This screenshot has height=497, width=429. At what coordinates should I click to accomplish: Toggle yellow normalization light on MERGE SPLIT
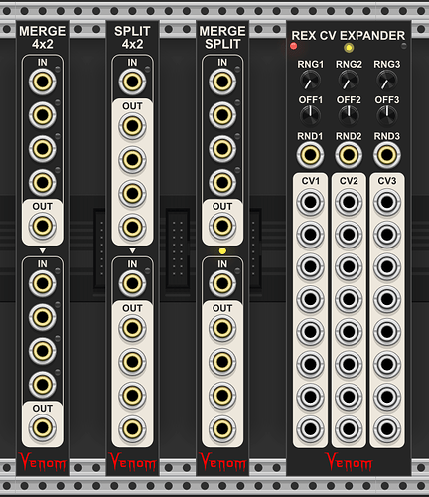(222, 251)
